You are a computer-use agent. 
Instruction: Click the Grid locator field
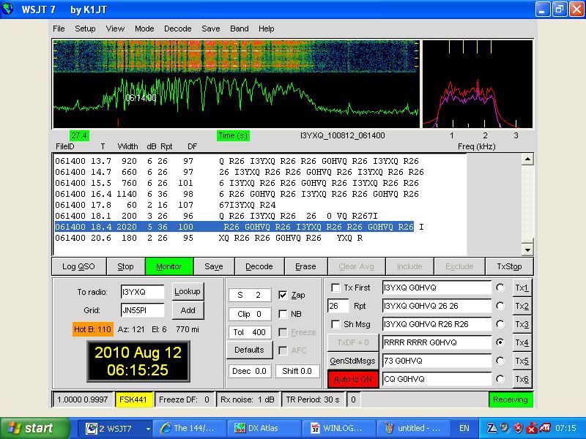[142, 310]
